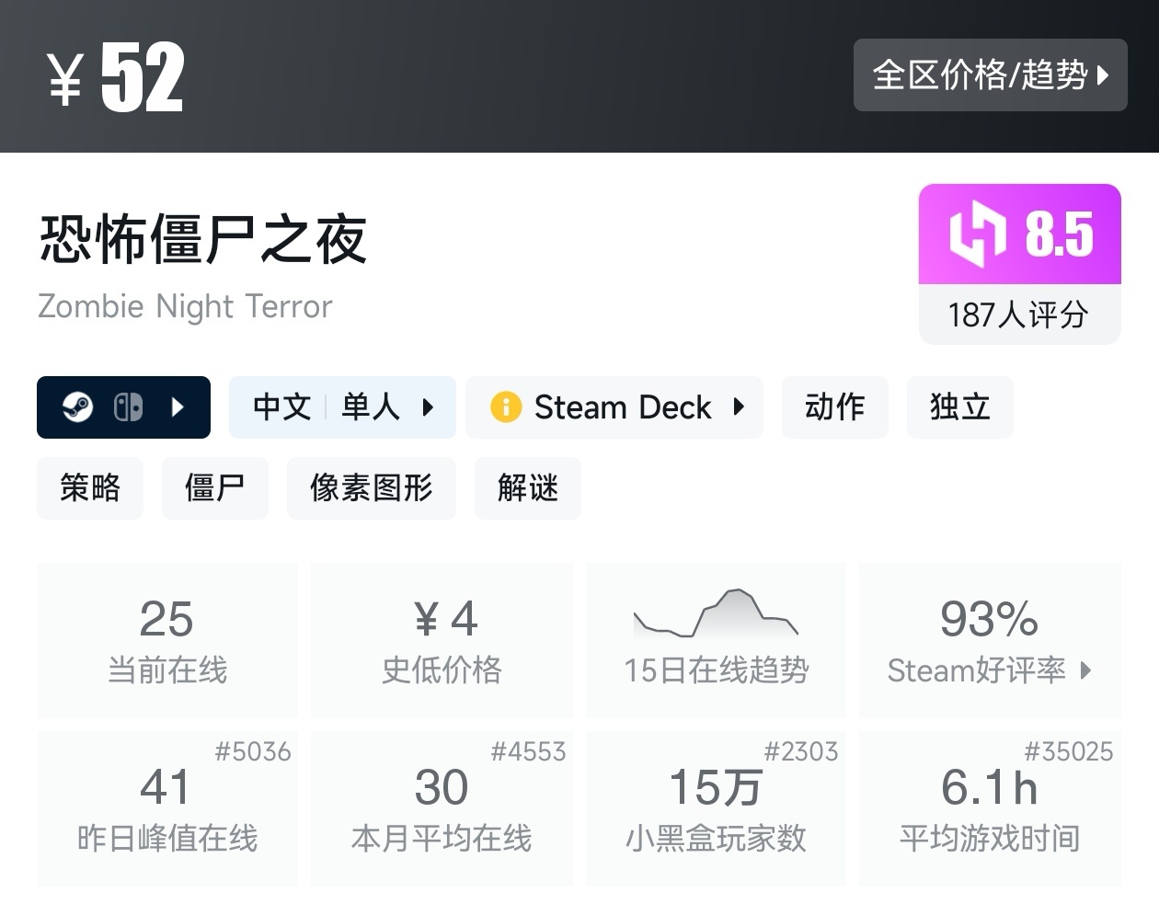Click the Steam platform icon
1159x904 pixels.
[x=77, y=406]
